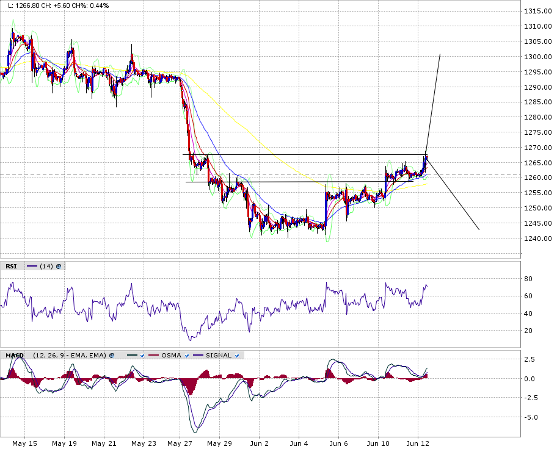
Task: Click the MACD dark green line swatch
Action: [x=132, y=355]
